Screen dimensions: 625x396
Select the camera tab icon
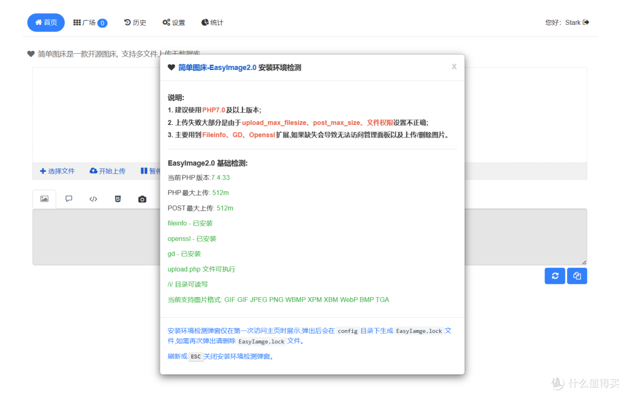pyautogui.click(x=142, y=199)
